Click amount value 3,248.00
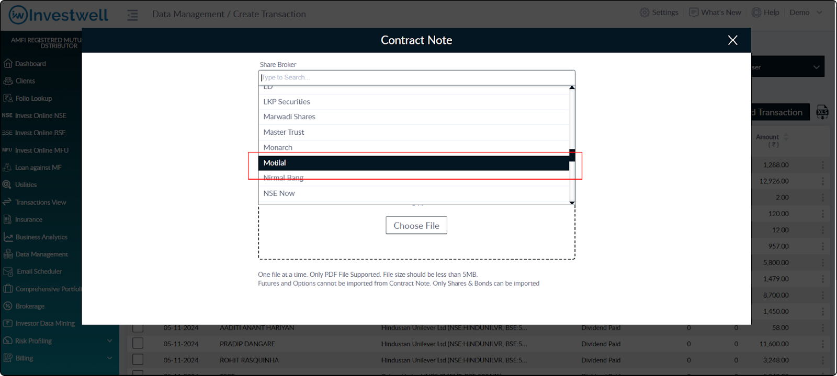Screen dimensions: 837x376 (x=775, y=360)
